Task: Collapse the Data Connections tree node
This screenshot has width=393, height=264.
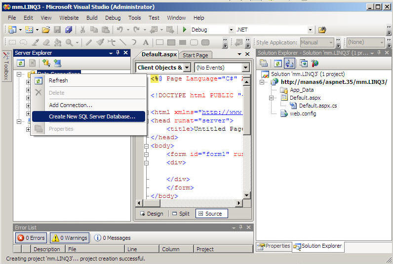Action: coord(19,74)
